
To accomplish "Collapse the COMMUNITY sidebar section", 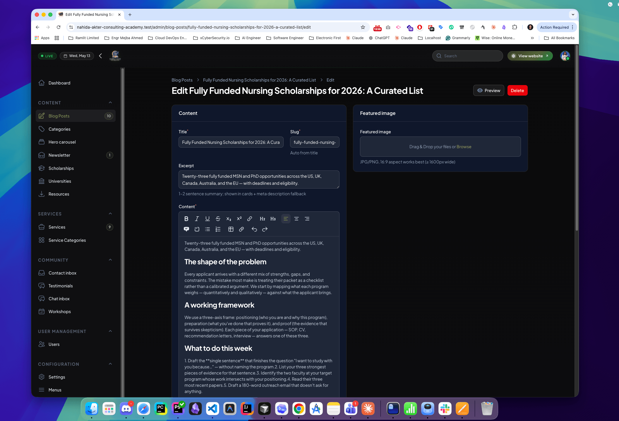I will click(110, 260).
